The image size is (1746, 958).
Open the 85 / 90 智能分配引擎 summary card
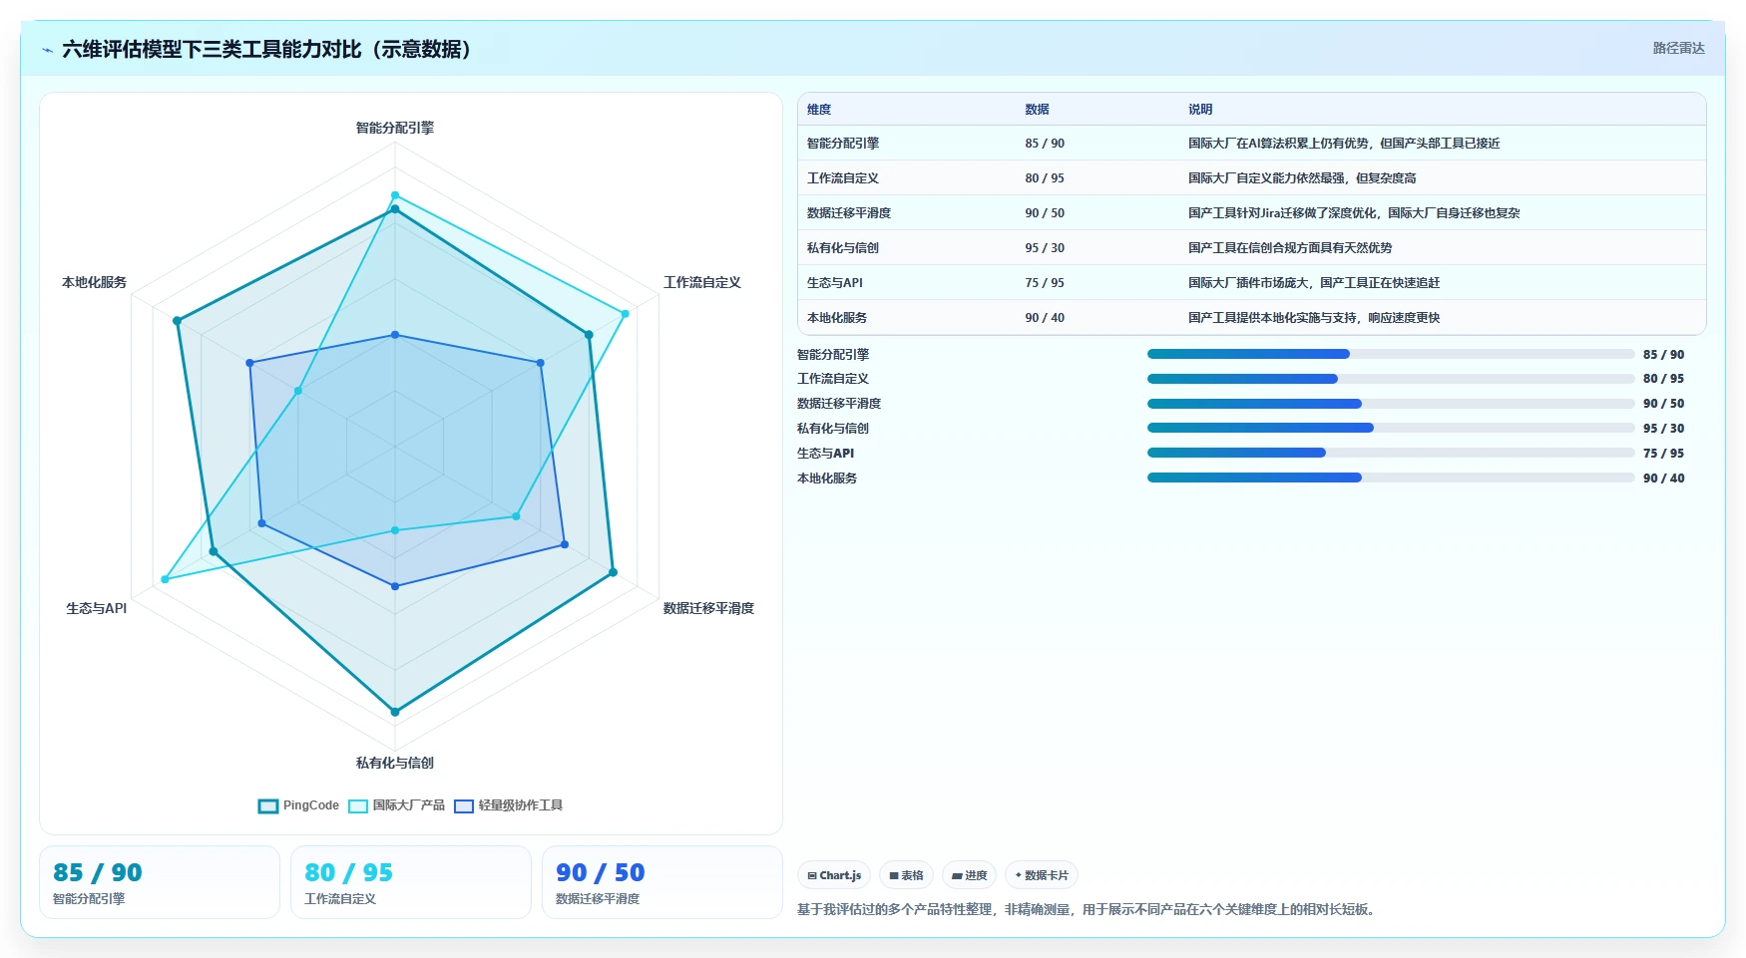(x=160, y=882)
